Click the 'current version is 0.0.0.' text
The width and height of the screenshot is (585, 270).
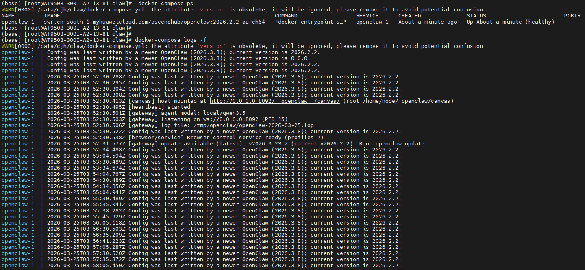pyautogui.click(x=270, y=58)
